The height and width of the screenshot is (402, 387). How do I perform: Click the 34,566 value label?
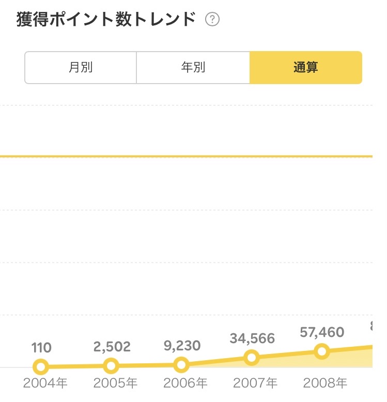click(253, 339)
